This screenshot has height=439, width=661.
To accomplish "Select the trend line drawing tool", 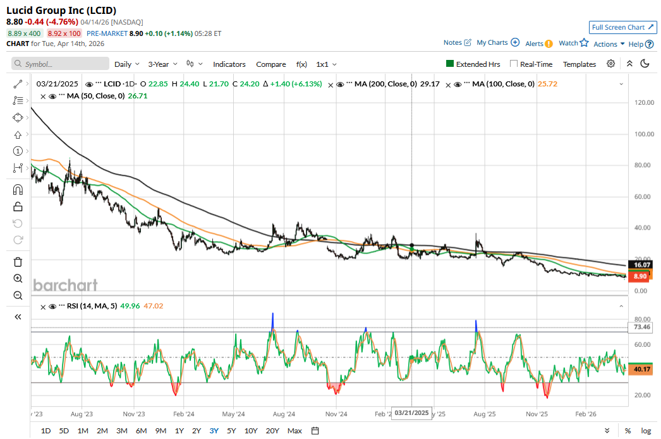I will coord(18,84).
